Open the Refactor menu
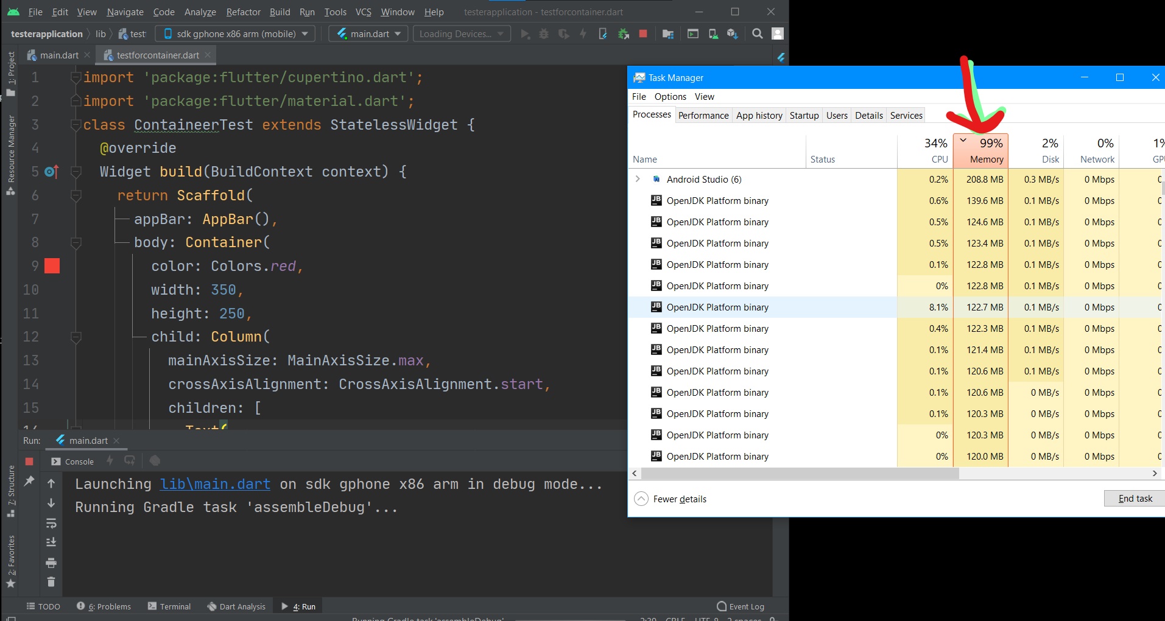This screenshot has height=621, width=1165. click(243, 12)
